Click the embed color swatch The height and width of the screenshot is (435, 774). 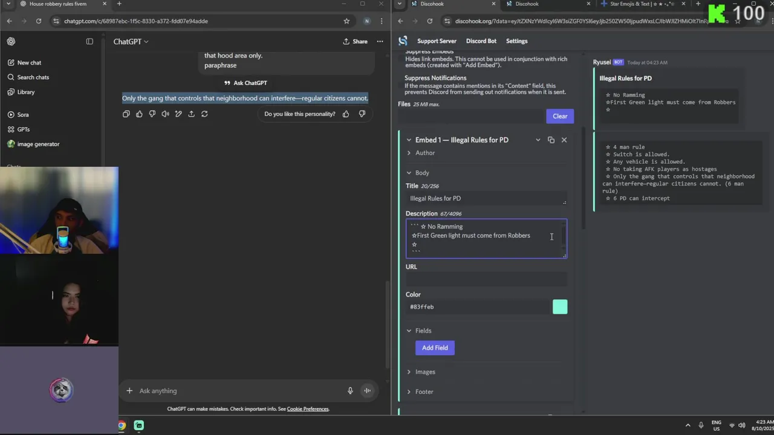coord(560,307)
